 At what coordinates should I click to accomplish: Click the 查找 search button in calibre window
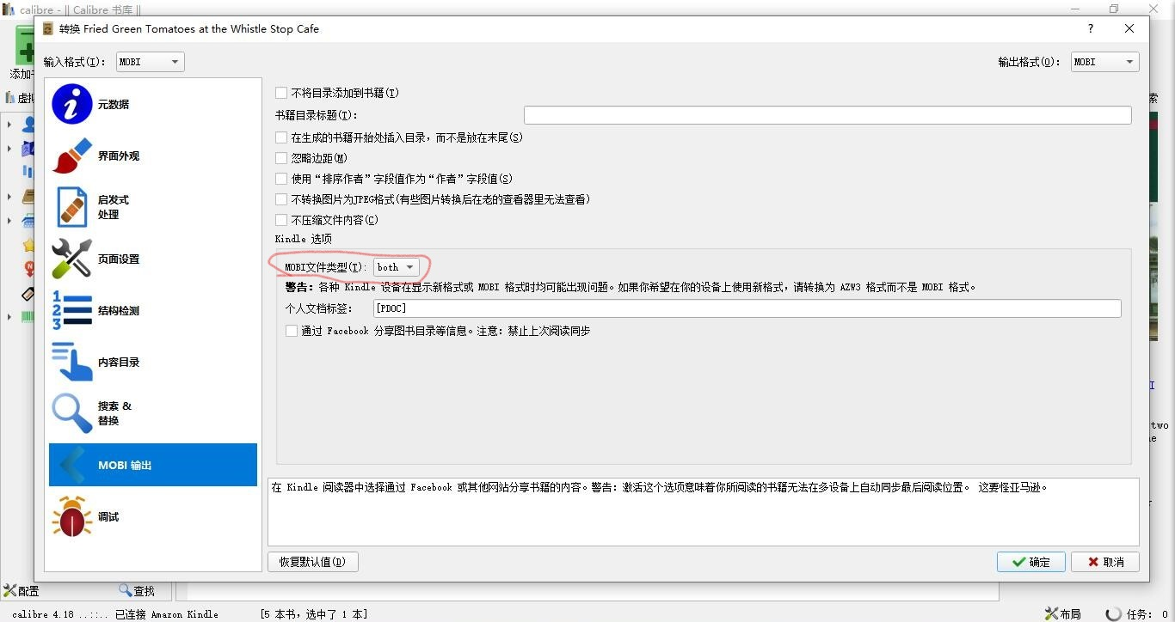point(137,591)
